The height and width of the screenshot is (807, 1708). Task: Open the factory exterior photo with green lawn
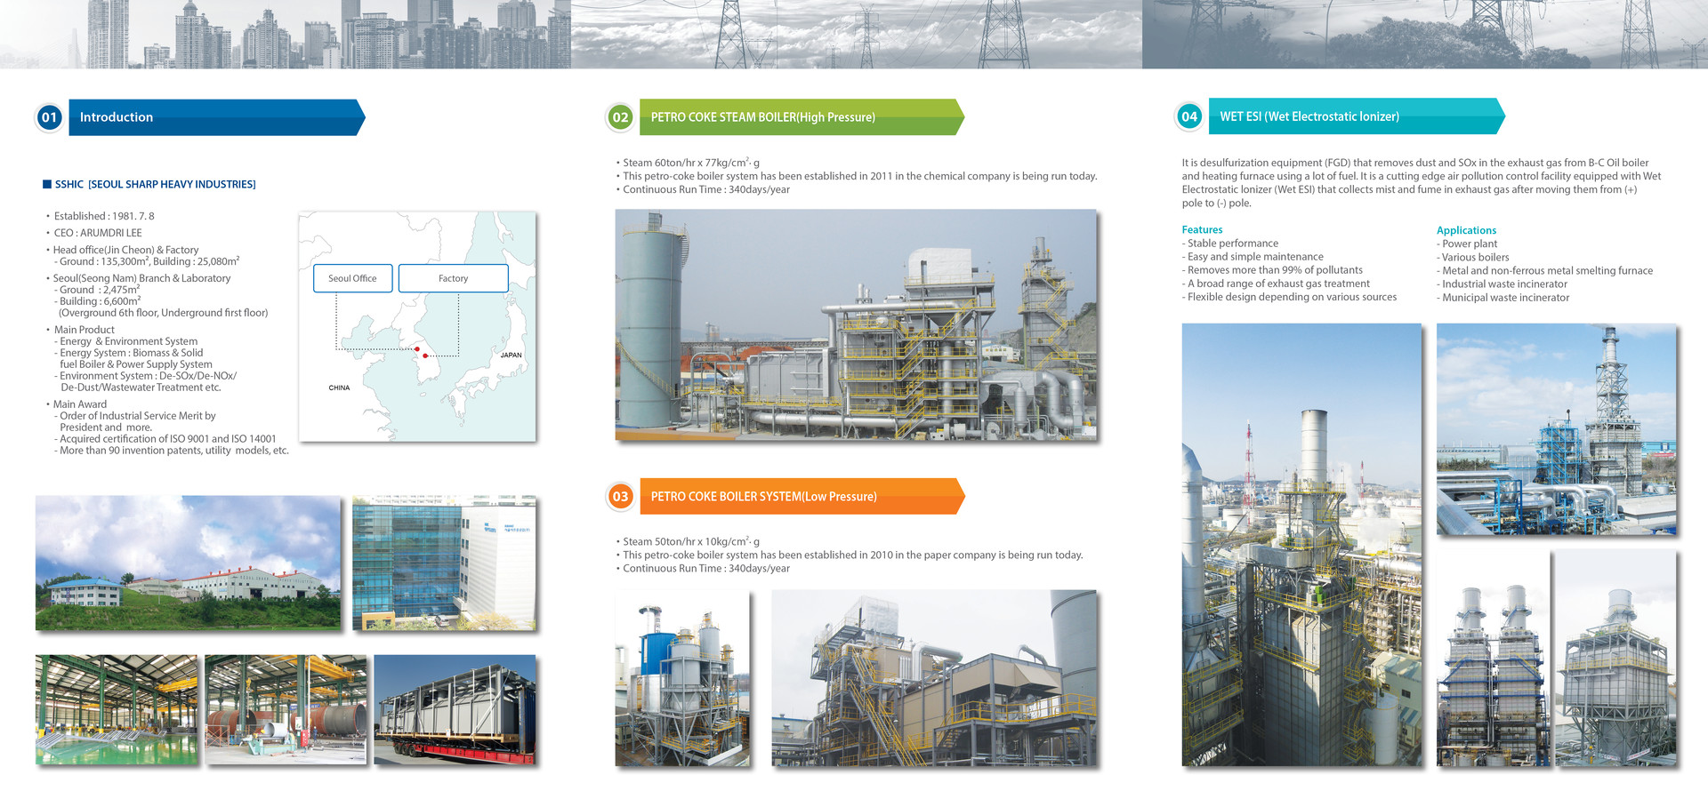[x=188, y=563]
